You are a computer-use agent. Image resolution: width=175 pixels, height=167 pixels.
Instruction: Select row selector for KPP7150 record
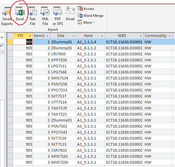pyautogui.click(x=10, y=60)
